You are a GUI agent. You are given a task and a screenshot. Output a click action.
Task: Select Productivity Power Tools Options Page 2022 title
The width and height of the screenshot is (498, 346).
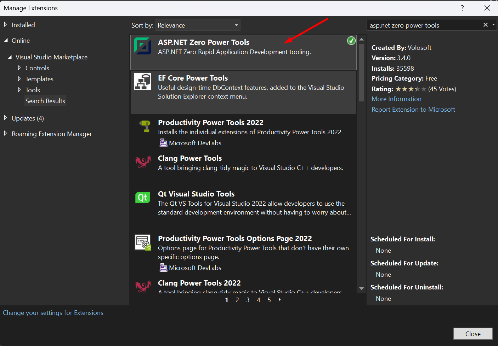(x=235, y=239)
